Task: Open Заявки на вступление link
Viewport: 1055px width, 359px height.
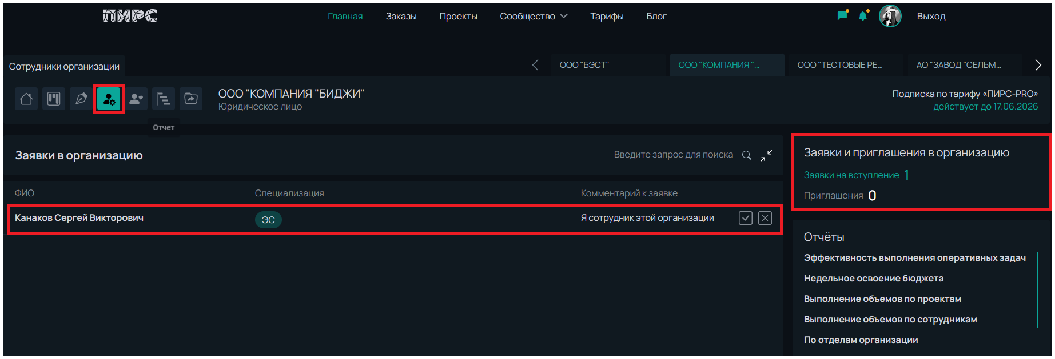Action: 851,175
